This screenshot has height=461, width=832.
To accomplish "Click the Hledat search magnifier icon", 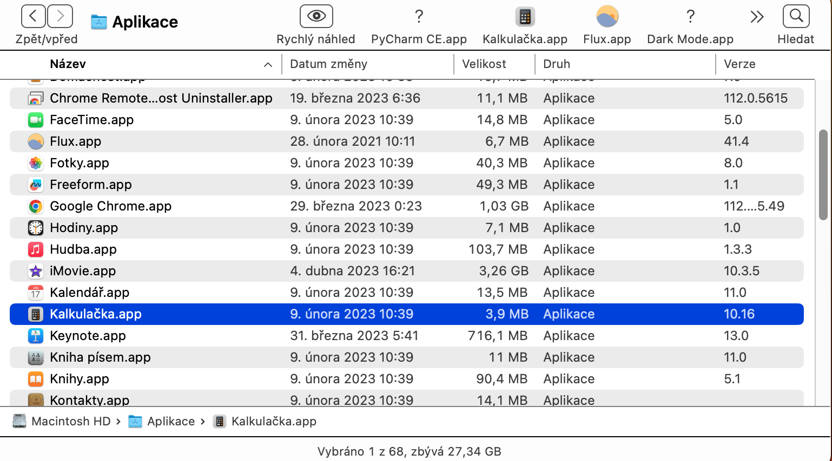I will pos(796,16).
